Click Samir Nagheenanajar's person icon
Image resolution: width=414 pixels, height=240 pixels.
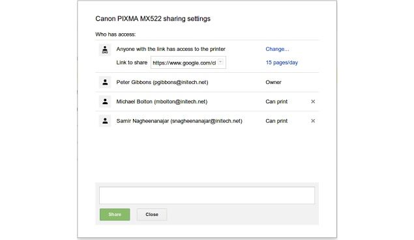point(105,121)
